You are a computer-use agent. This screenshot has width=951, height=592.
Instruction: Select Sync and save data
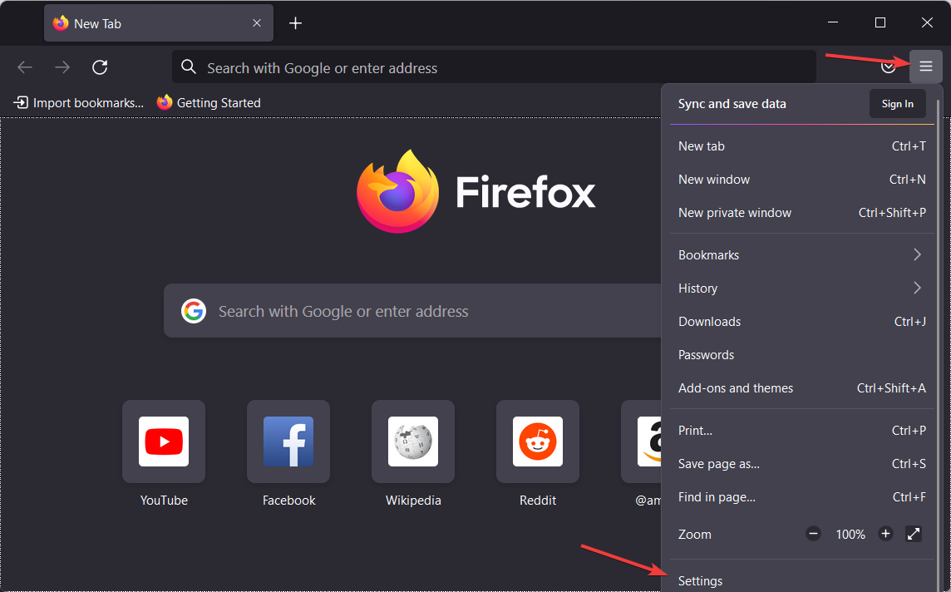[x=732, y=104]
